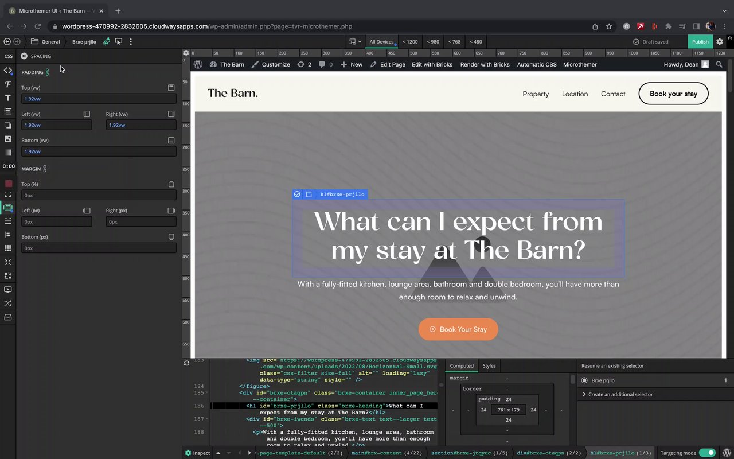Click the back arrow next to SPACING
Image resolution: width=734 pixels, height=459 pixels.
24,56
